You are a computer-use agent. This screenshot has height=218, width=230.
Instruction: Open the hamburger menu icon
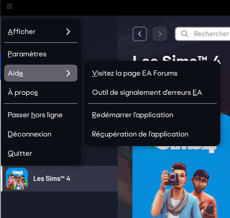coord(10,6)
